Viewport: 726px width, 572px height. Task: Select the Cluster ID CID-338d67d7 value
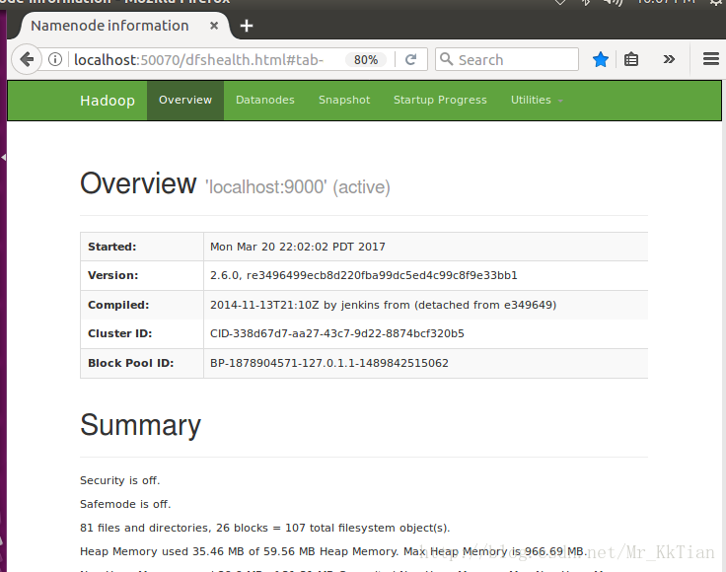pyautogui.click(x=337, y=333)
